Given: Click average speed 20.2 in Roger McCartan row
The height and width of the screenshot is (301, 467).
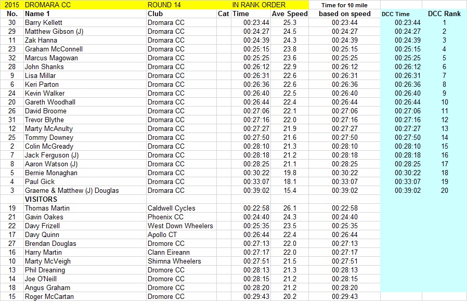Looking at the screenshot, I should coord(290,296).
